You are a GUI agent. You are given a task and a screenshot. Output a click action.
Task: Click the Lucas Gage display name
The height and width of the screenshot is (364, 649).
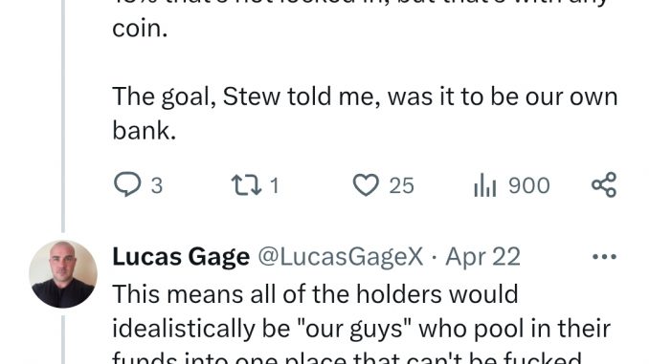(x=181, y=257)
